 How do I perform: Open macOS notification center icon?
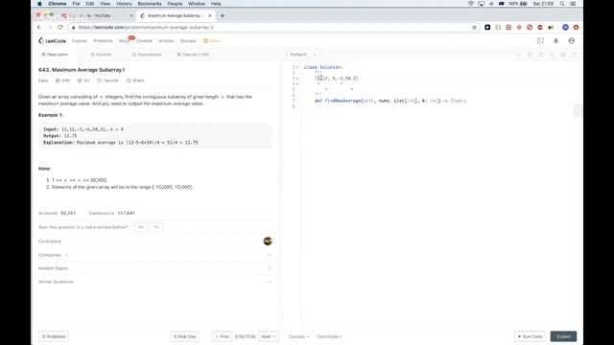click(x=573, y=4)
